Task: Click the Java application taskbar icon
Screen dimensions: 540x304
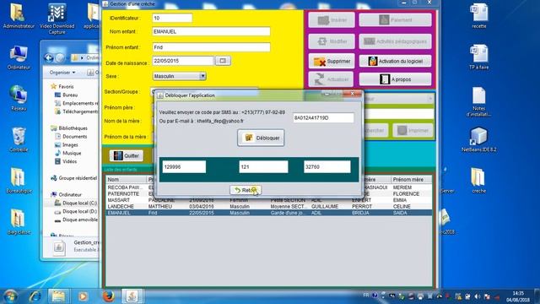Action: click(132, 296)
